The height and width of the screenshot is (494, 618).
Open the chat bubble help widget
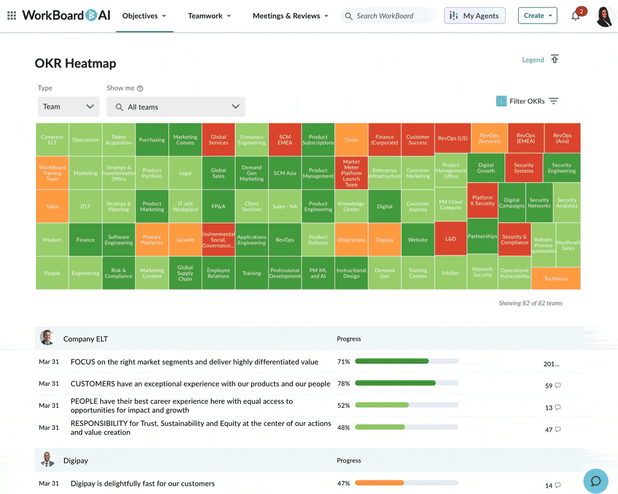[x=596, y=481]
